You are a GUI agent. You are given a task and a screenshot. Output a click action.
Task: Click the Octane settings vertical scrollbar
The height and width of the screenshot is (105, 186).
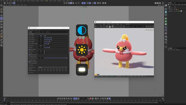coord(69,43)
